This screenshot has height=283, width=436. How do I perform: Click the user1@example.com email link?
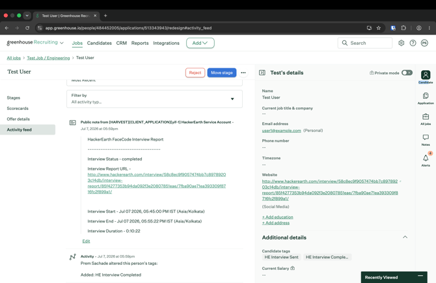[281, 130]
